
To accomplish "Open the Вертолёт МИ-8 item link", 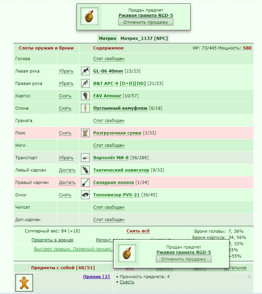I will click(111, 158).
